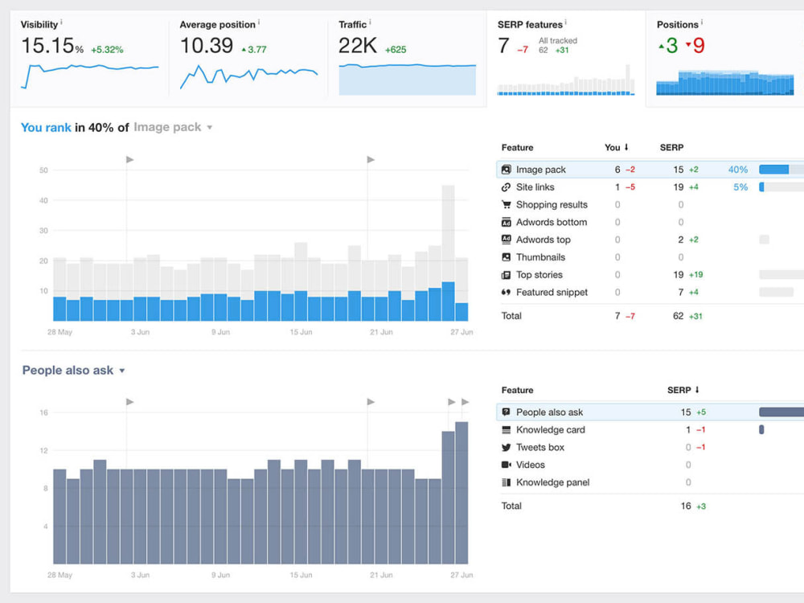Viewport: 804px width, 603px height.
Task: Click the Shopping results cart icon
Action: click(x=506, y=204)
